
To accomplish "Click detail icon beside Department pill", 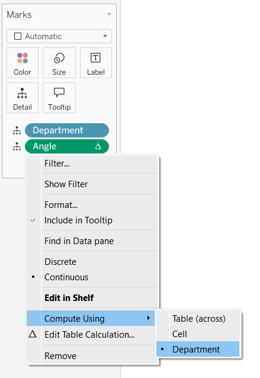I will coord(17,130).
